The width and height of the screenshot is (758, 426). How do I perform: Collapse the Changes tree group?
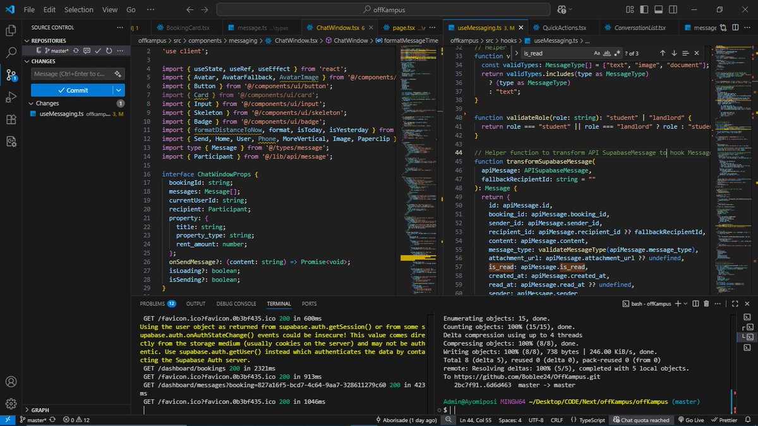tap(47, 103)
